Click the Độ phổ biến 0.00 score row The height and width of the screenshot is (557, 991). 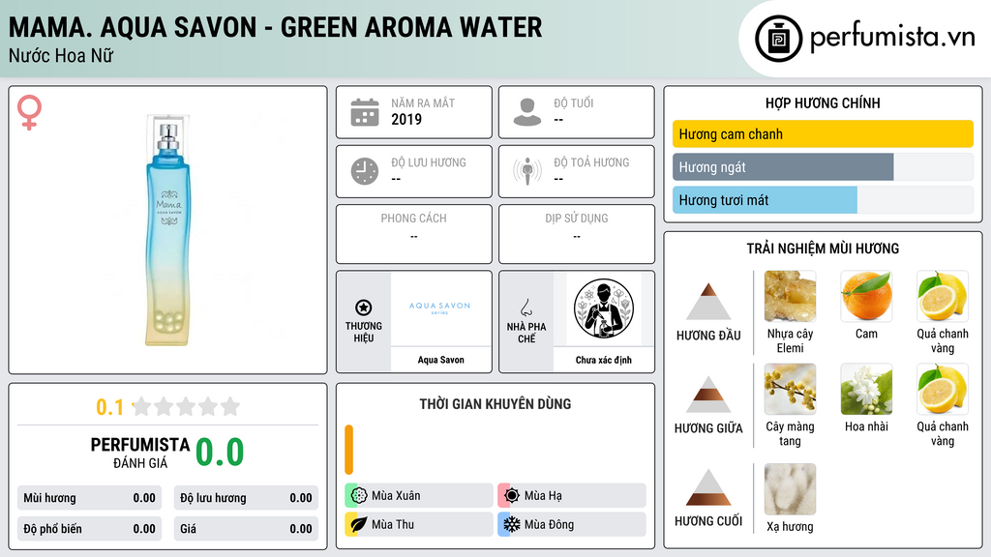click(90, 529)
